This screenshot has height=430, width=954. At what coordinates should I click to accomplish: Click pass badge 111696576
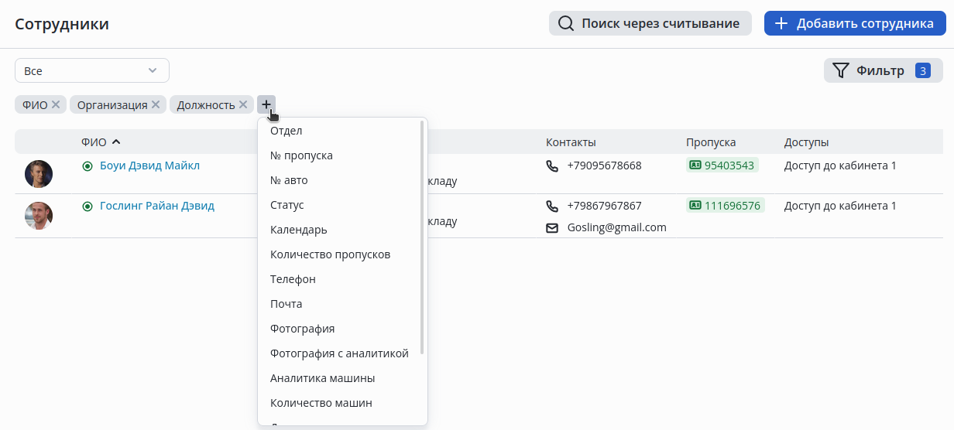(x=725, y=206)
